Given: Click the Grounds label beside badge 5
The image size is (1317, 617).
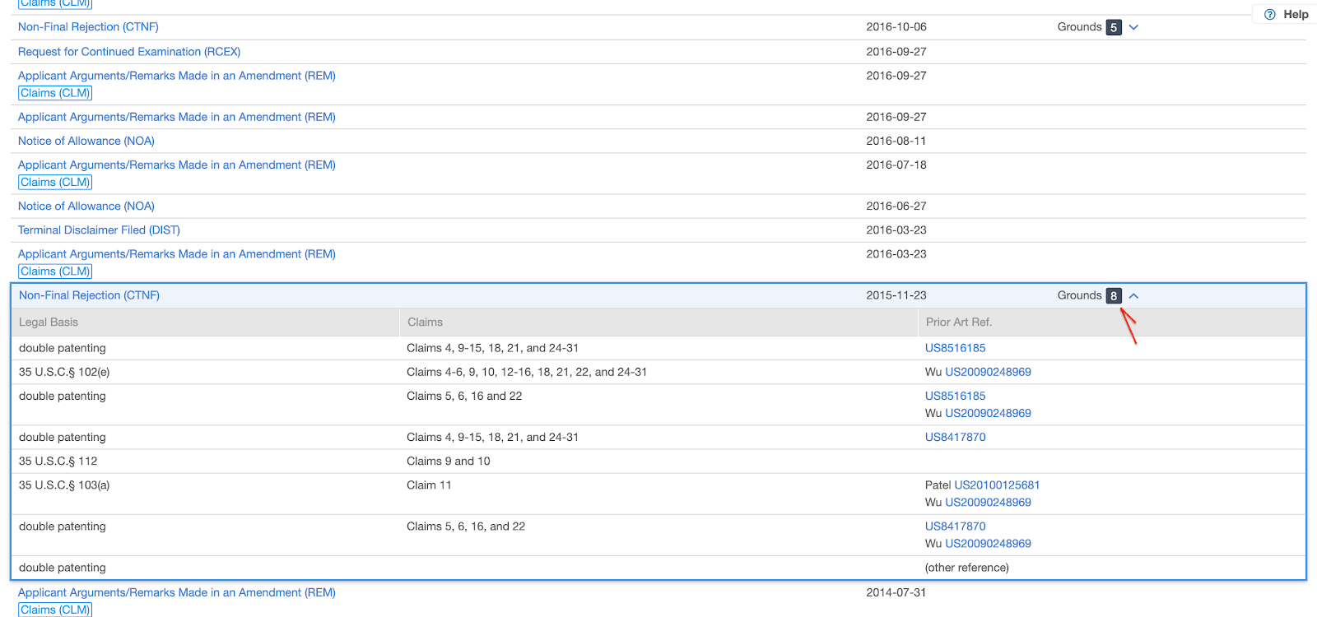Looking at the screenshot, I should point(1079,27).
